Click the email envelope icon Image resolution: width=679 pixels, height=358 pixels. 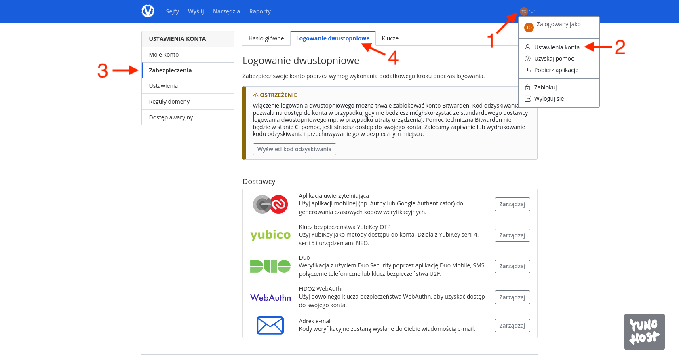[270, 325]
